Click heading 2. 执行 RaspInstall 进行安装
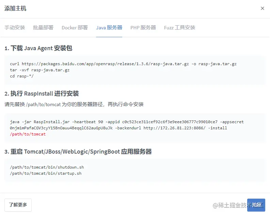Viewport: 270px width, 215px height. [x=42, y=94]
